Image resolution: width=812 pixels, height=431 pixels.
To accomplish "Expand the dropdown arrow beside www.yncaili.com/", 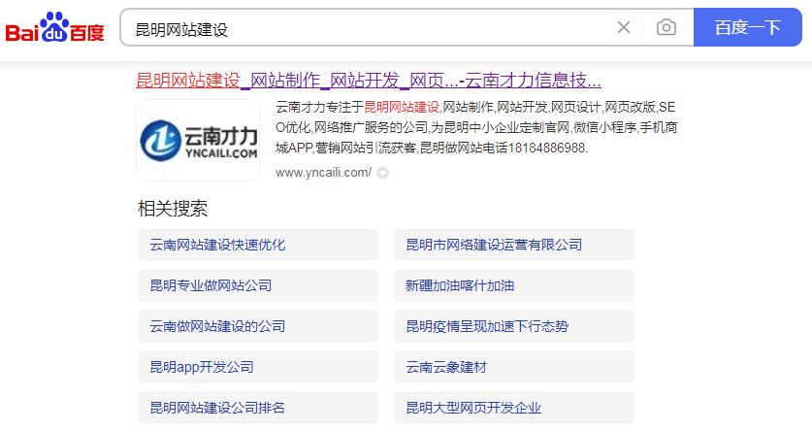I will click(382, 173).
